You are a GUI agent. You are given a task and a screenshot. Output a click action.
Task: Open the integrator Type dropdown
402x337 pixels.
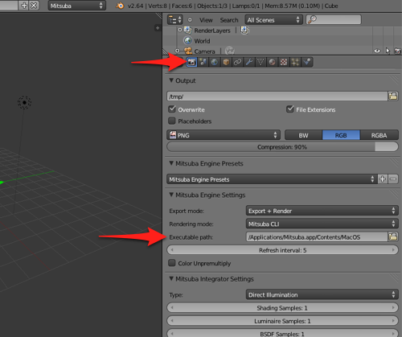coord(322,294)
